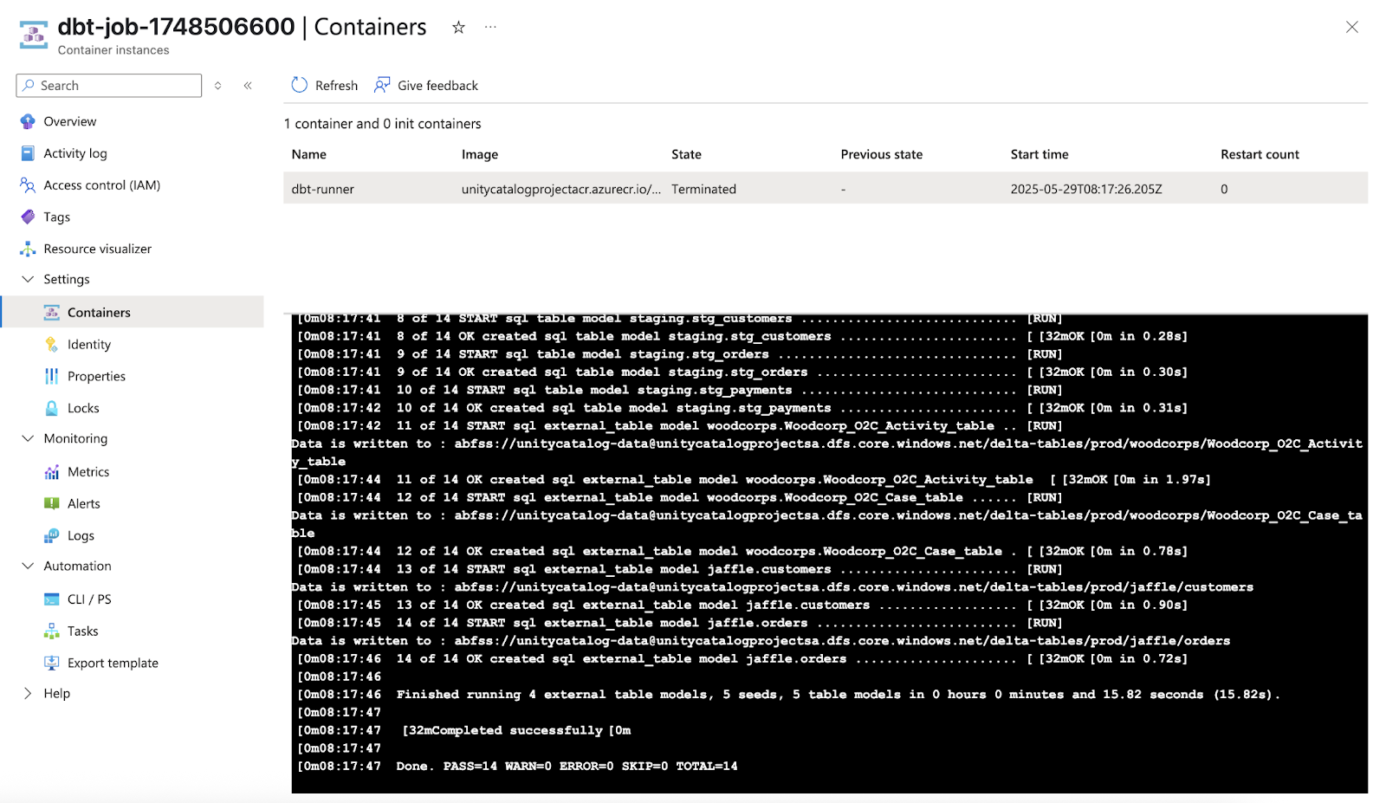
Task: Open the more options ellipsis menu
Action: [490, 28]
